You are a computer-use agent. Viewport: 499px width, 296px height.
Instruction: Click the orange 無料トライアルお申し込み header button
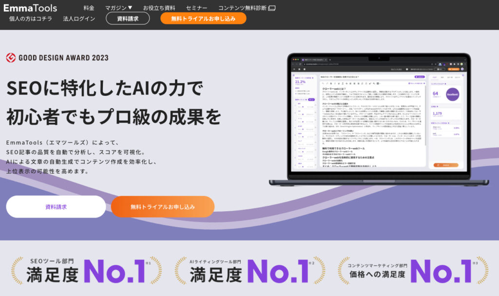click(203, 18)
